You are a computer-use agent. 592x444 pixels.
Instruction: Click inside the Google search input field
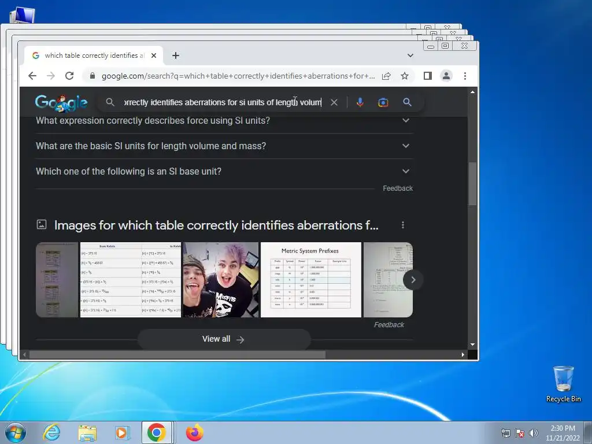223,102
